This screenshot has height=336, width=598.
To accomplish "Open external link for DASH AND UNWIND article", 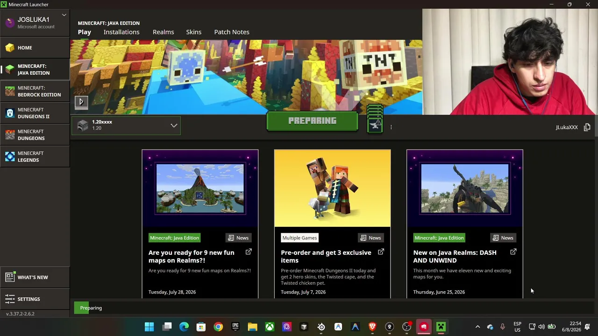I will (513, 252).
